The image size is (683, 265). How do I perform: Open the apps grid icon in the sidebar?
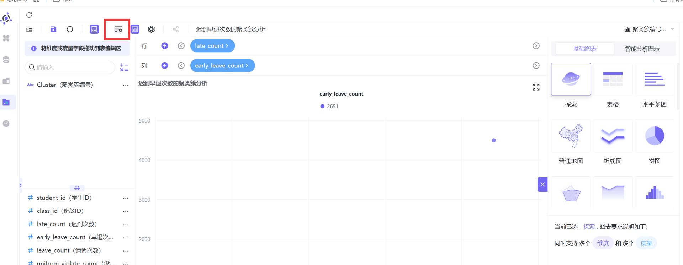pyautogui.click(x=6, y=38)
